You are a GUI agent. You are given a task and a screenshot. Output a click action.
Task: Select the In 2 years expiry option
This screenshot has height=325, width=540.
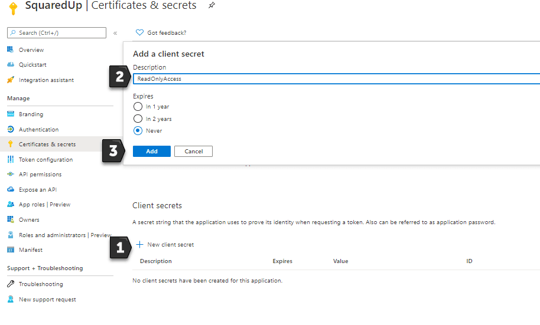pyautogui.click(x=138, y=119)
